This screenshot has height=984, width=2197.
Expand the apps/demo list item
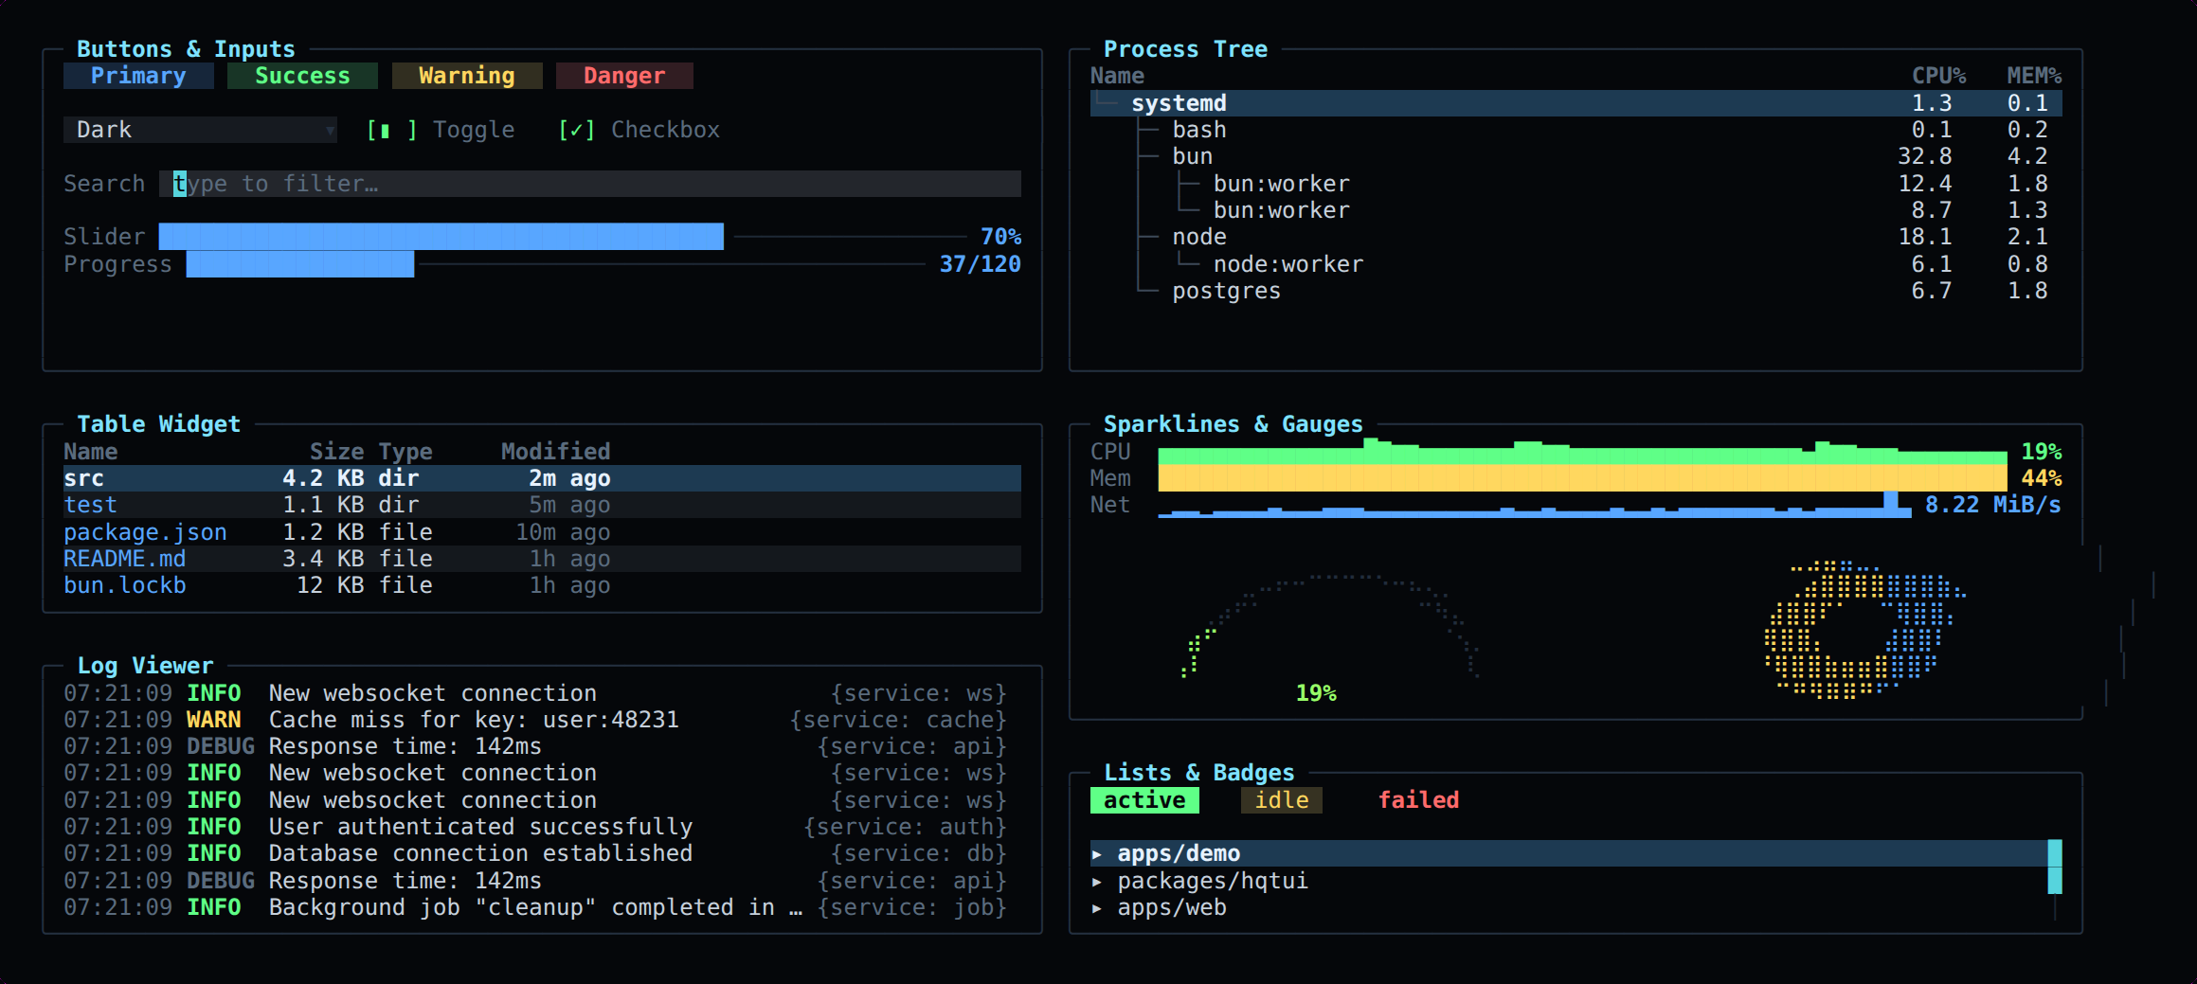click(1569, 853)
